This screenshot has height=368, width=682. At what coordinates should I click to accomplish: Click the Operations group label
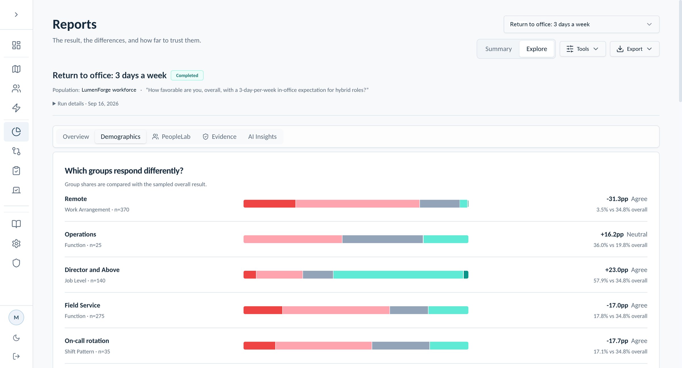tap(80, 234)
